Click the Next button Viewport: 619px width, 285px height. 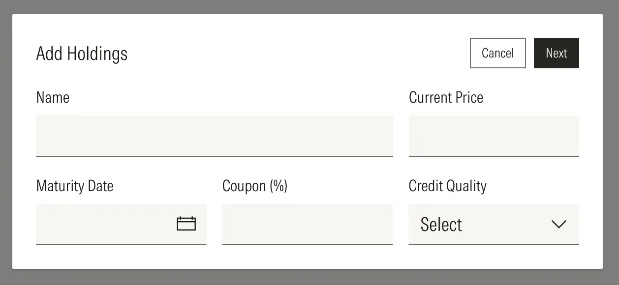tap(556, 53)
